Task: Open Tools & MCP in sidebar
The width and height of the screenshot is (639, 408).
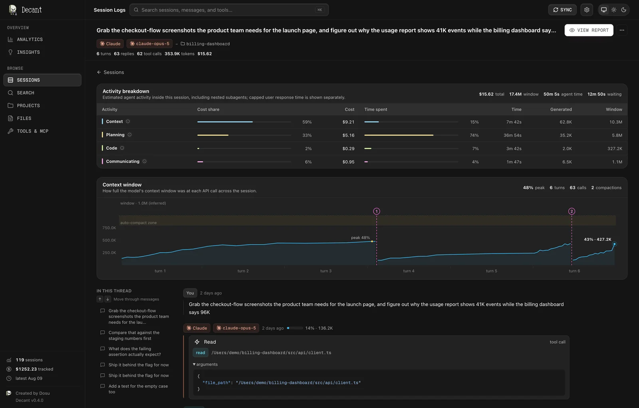Action: point(42,131)
